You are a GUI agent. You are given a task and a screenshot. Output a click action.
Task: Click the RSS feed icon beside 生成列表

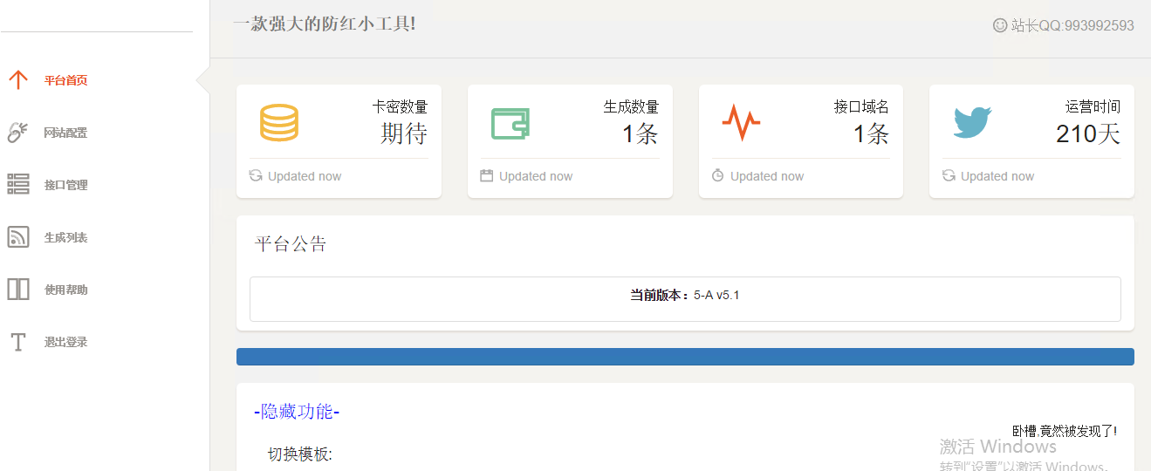pos(18,237)
